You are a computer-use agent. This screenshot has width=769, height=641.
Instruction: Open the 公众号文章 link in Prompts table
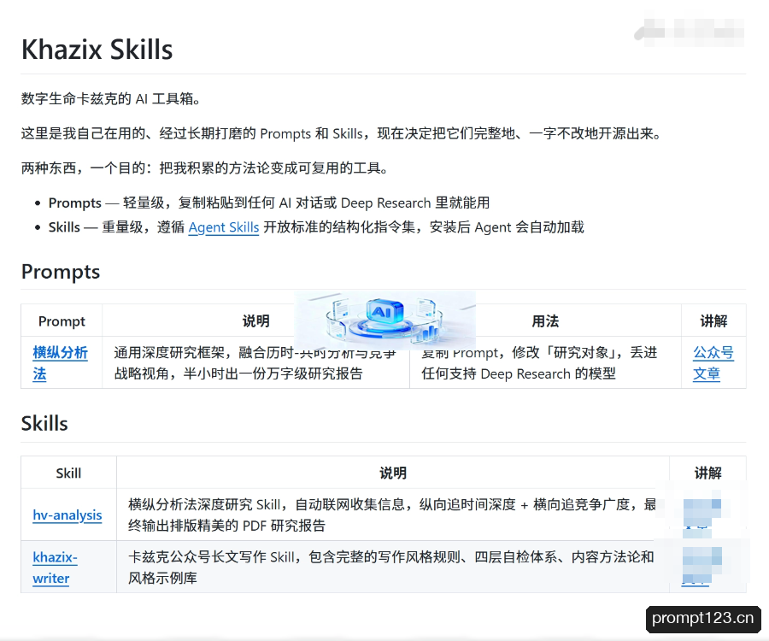click(713, 363)
